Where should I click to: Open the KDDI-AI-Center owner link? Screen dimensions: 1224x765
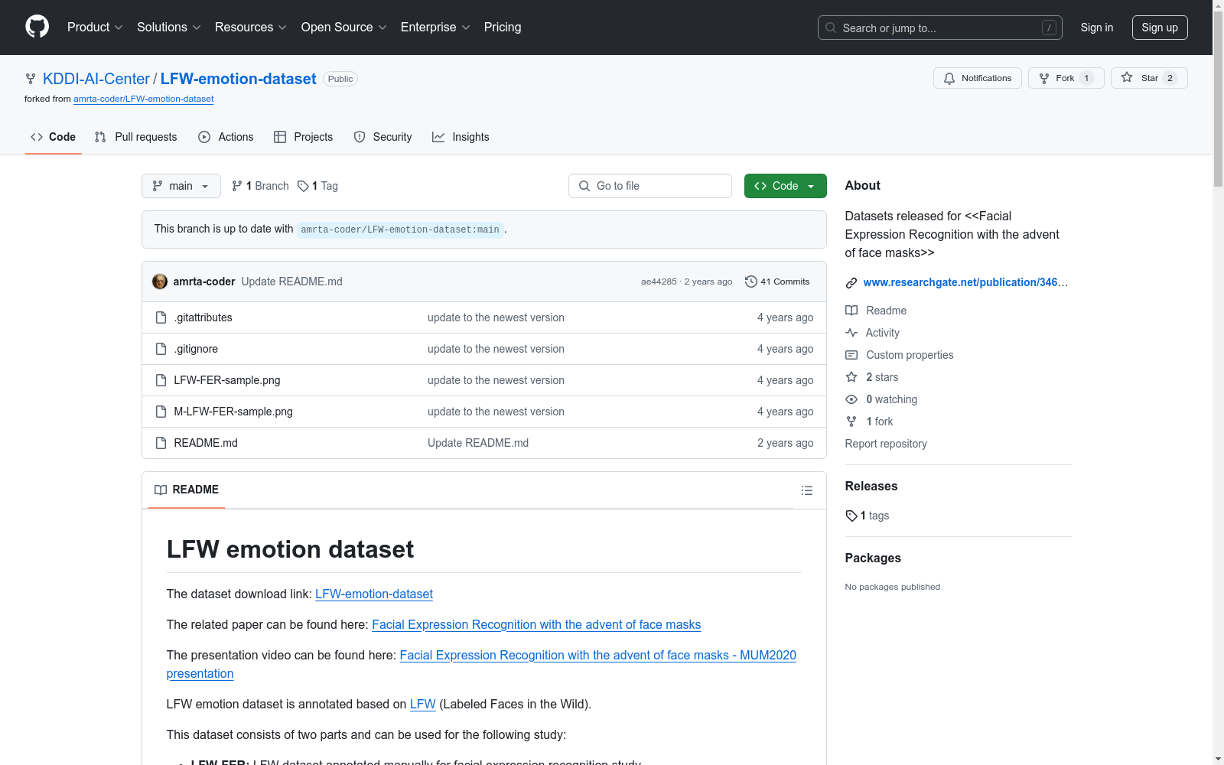point(96,79)
